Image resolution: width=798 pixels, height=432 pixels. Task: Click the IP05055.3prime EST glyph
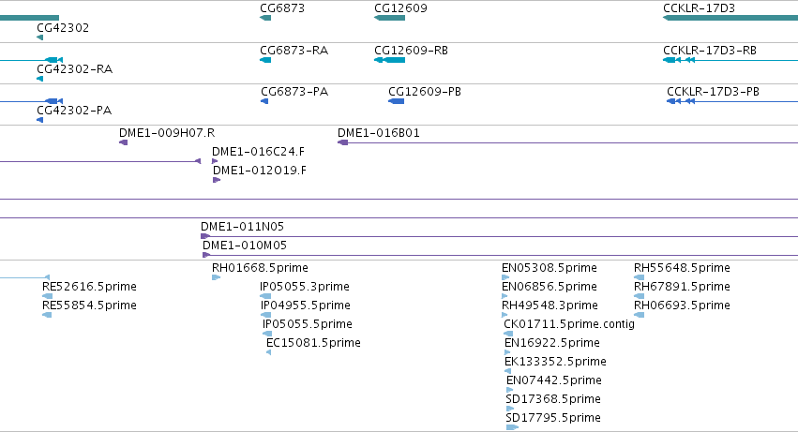pos(265,296)
